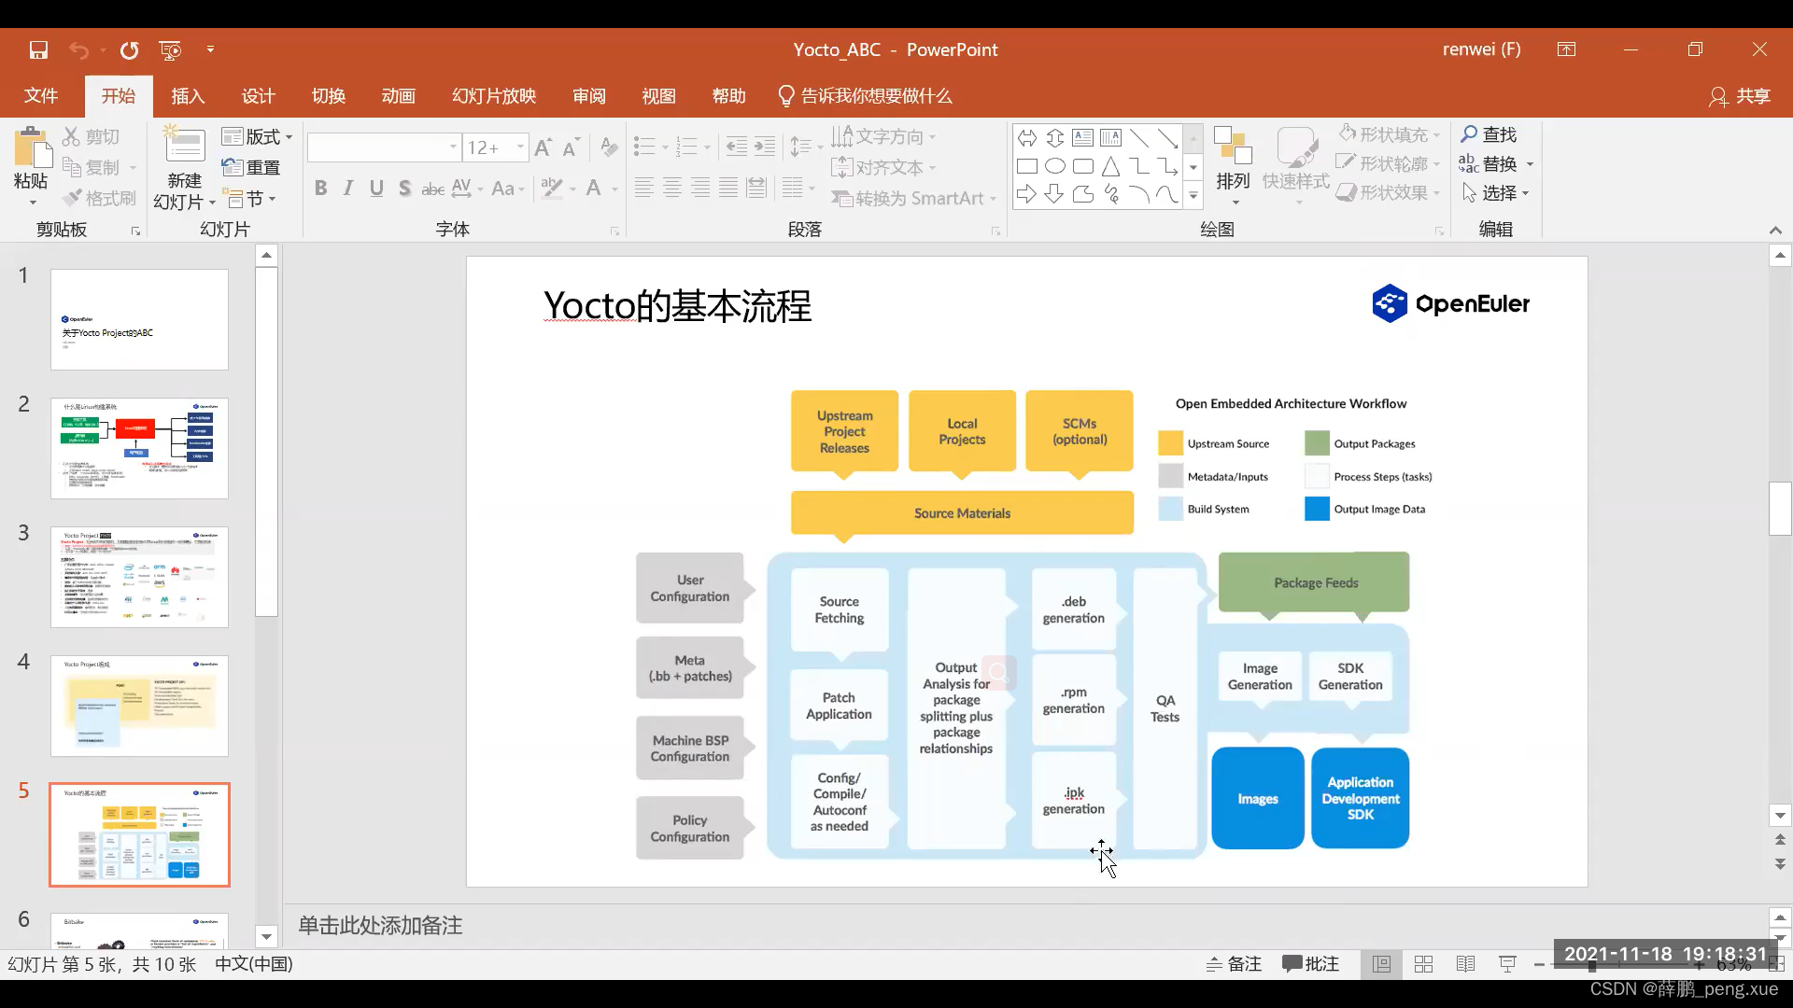Click normal view icon in status bar
Viewport: 1793px width, 1008px height.
(1381, 964)
